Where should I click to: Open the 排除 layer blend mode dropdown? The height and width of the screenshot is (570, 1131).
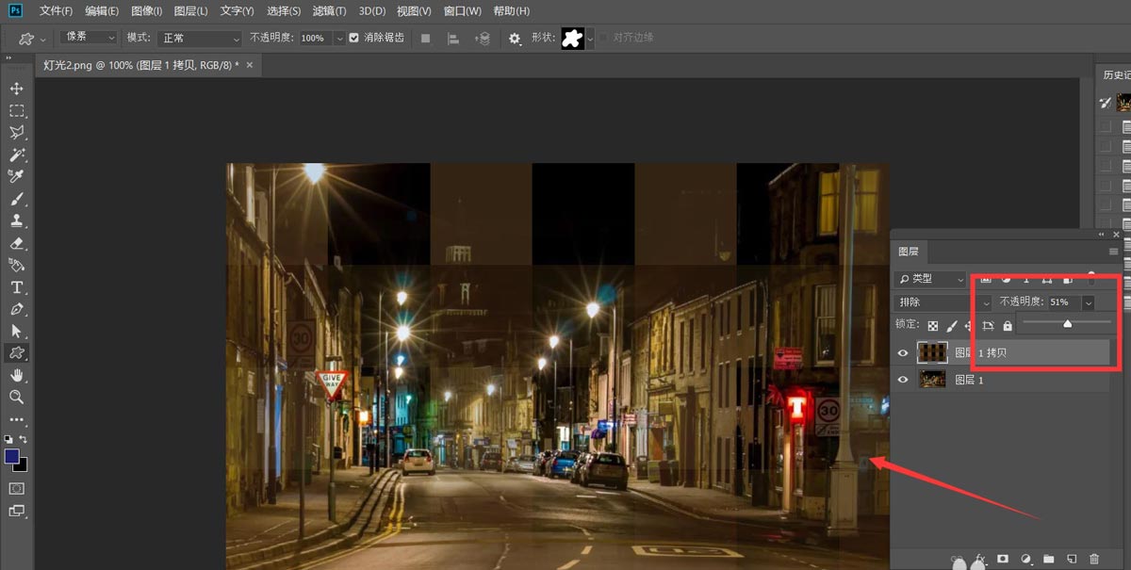942,302
